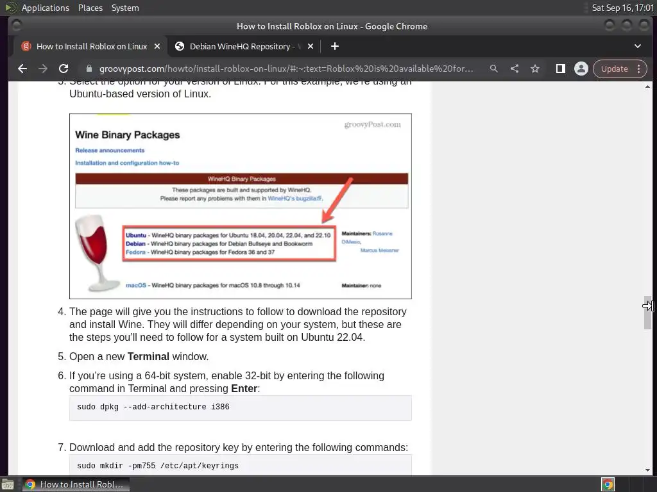The width and height of the screenshot is (657, 492).
Task: Click the vertical scrollbar thumb
Action: click(x=647, y=313)
